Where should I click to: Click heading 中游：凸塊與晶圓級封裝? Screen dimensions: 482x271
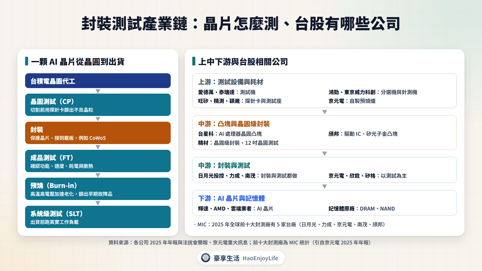click(x=234, y=124)
